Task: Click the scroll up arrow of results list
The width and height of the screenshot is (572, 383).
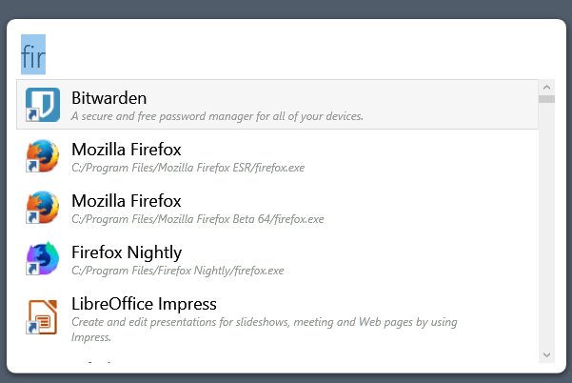Action: pos(546,88)
